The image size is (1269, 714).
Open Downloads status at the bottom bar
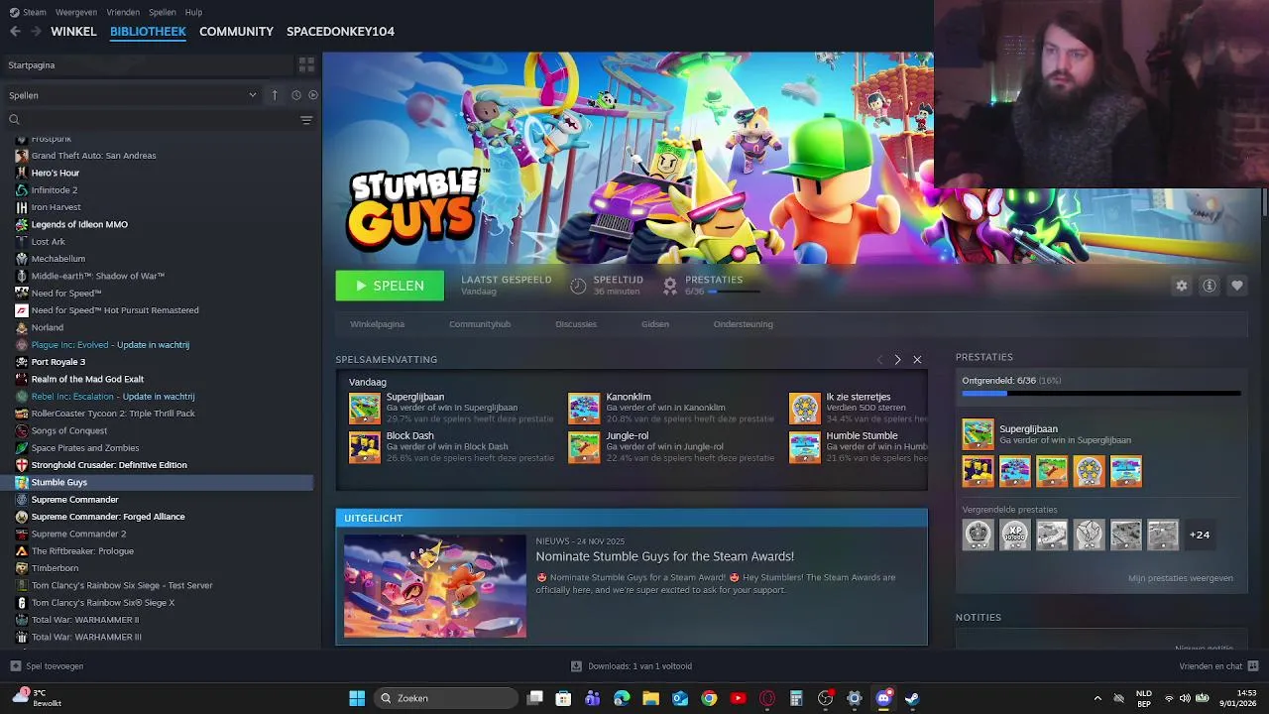[632, 666]
